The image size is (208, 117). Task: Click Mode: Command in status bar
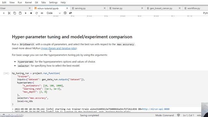point(164,115)
